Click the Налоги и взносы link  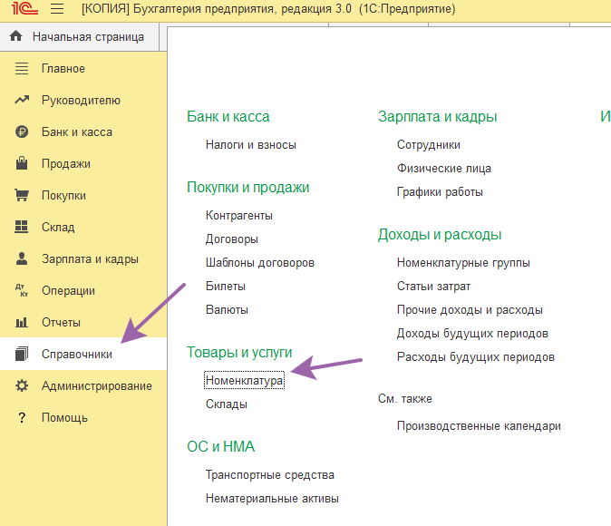point(251,145)
